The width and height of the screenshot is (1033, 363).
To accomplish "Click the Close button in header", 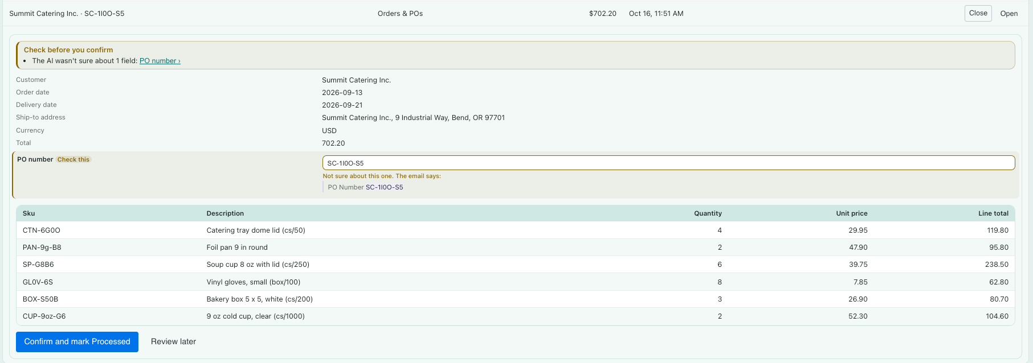I will (x=978, y=13).
